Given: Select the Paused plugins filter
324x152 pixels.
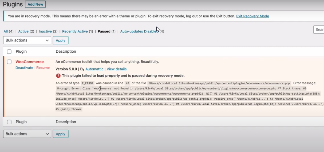Looking at the screenshot, I should [x=104, y=31].
